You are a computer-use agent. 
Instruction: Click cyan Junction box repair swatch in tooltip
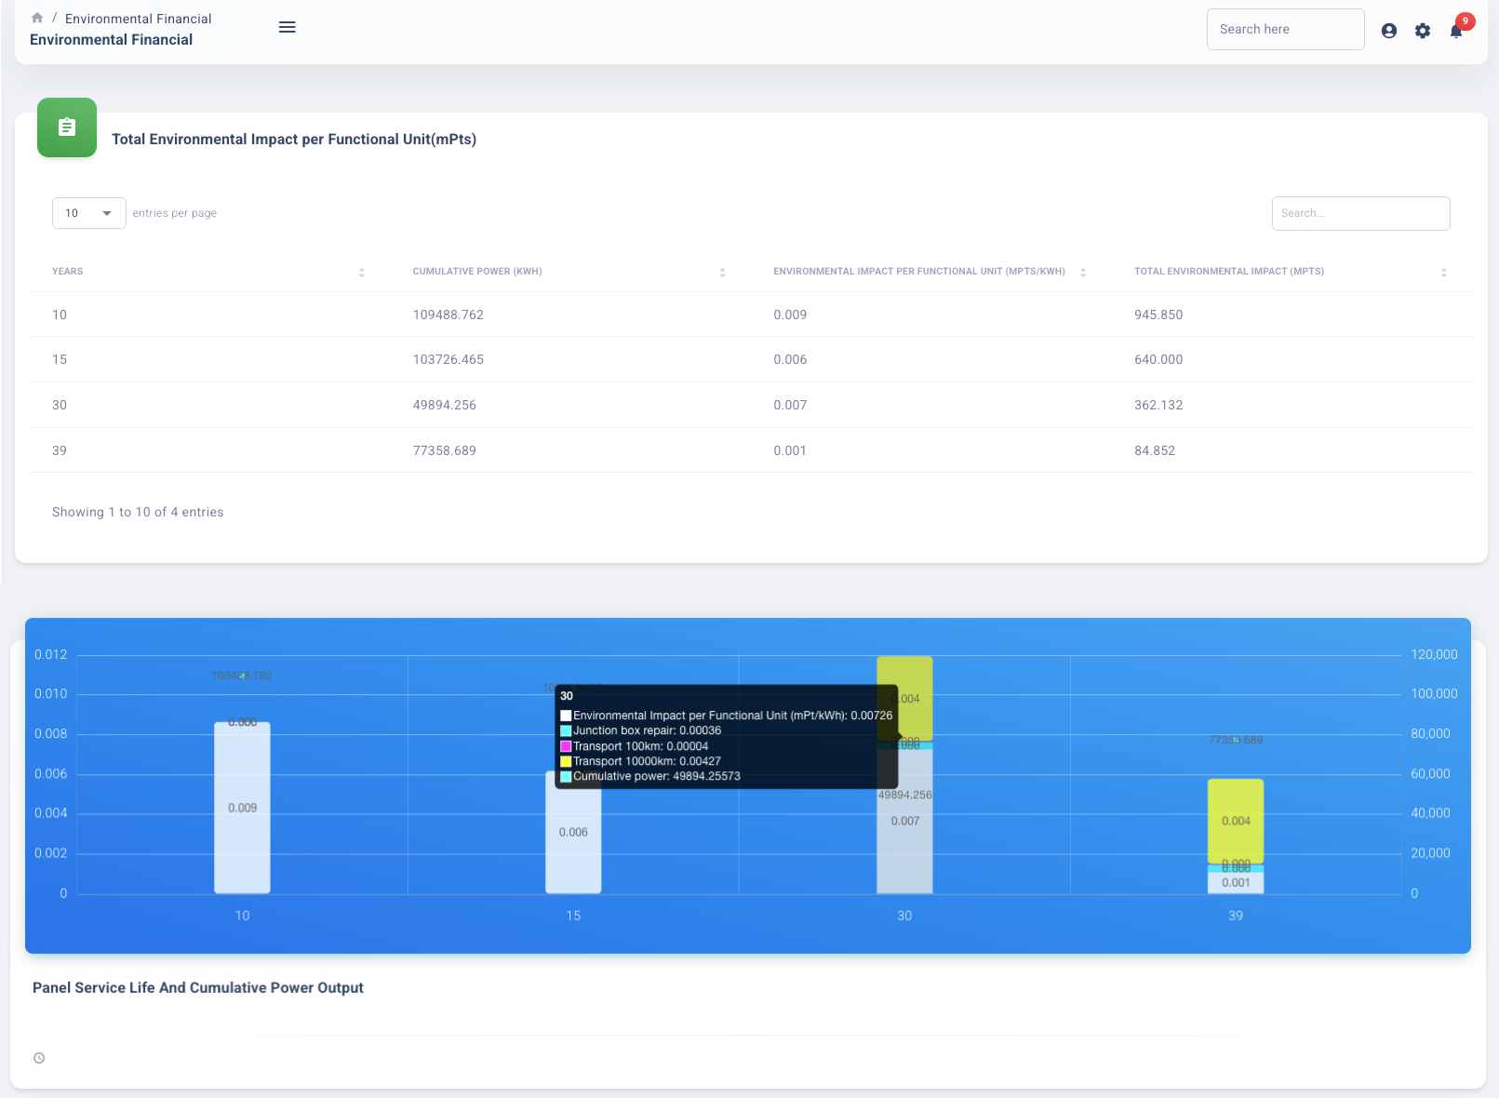coord(566,730)
